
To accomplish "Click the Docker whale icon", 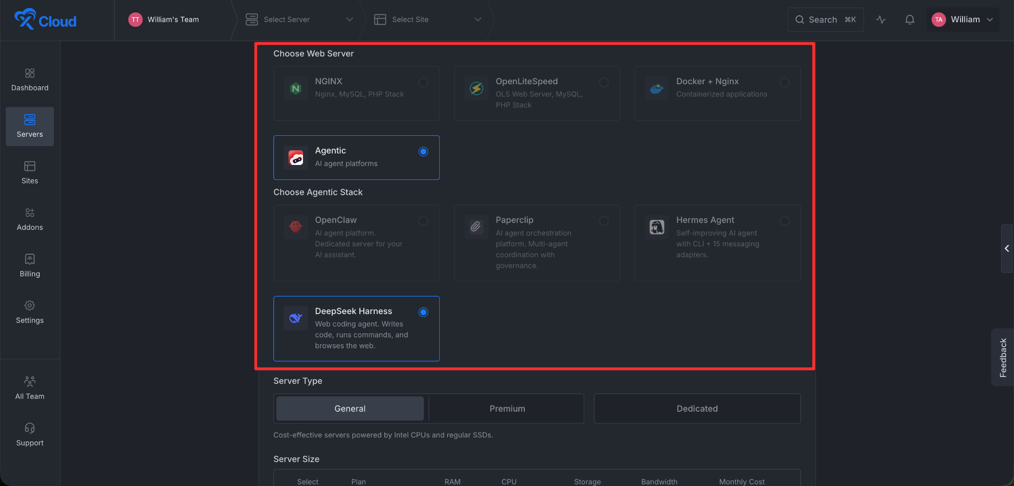I will click(657, 89).
